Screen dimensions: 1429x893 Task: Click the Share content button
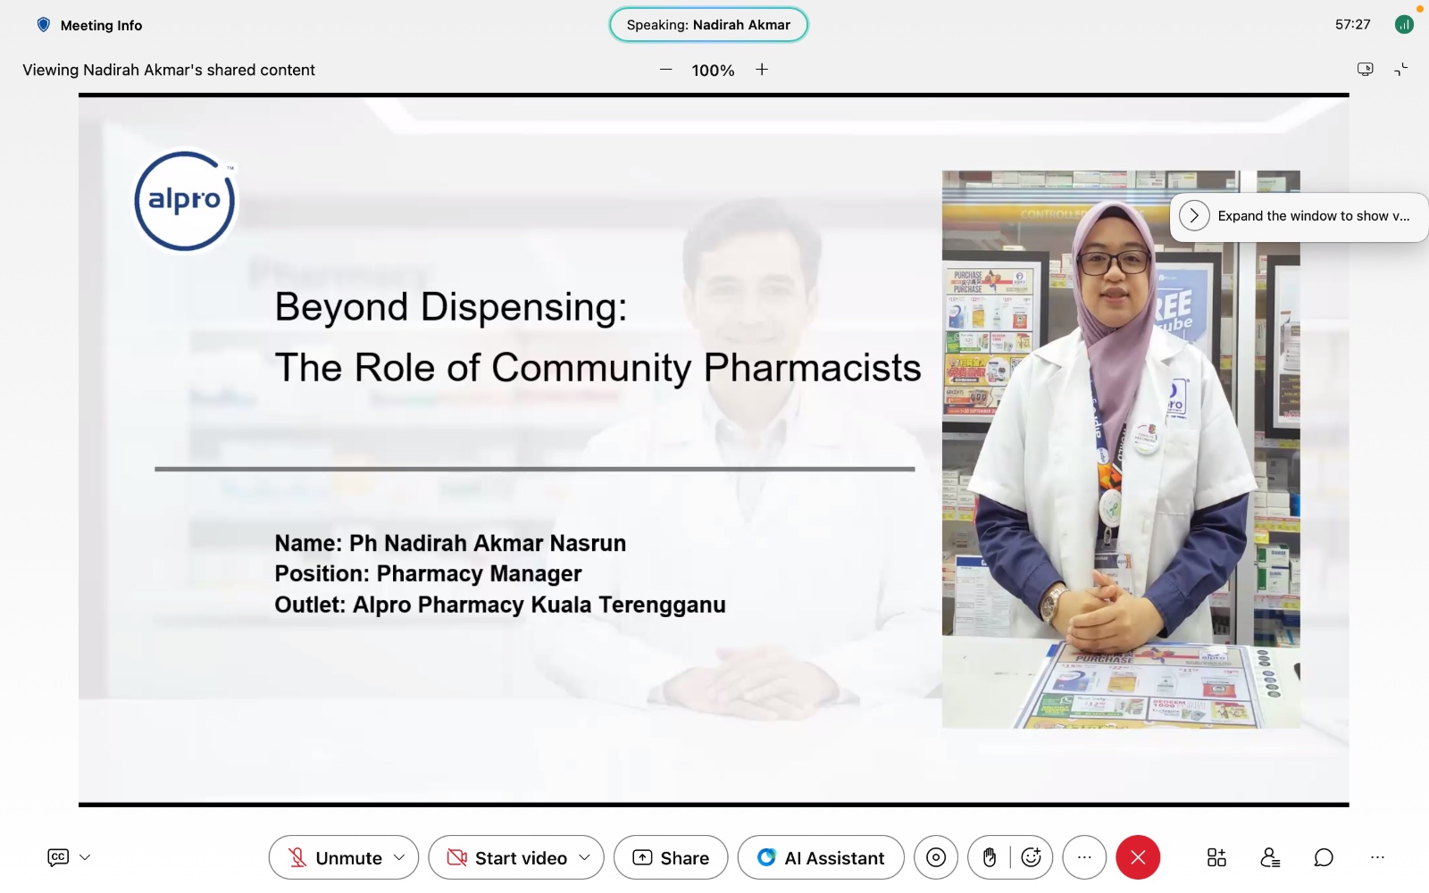point(671,857)
